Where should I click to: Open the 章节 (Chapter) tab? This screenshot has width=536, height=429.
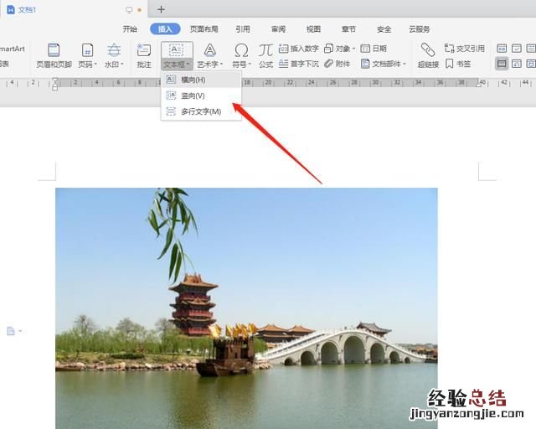tap(348, 29)
